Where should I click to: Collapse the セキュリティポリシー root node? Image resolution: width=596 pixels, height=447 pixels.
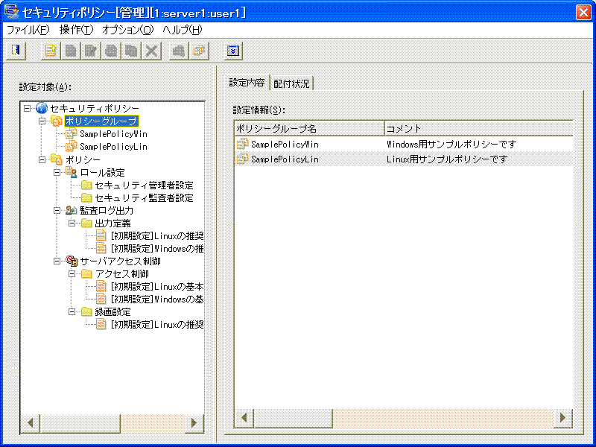27,108
